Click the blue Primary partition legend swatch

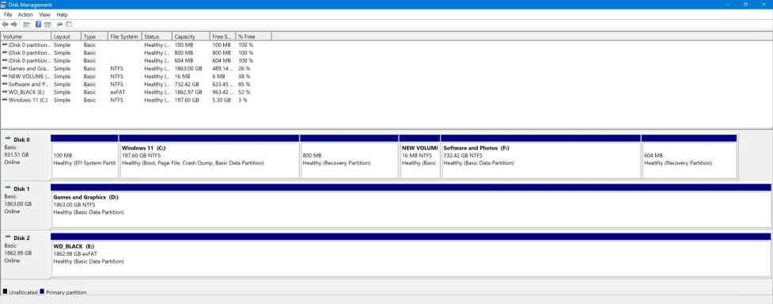[x=42, y=291]
